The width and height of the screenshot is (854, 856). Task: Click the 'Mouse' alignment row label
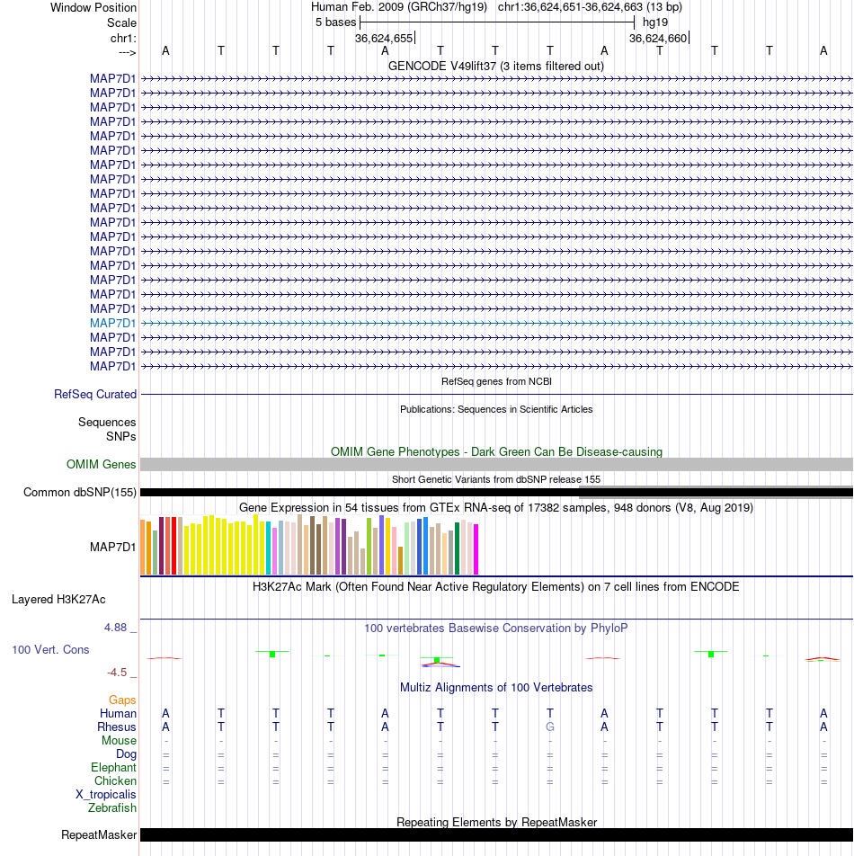coord(119,740)
